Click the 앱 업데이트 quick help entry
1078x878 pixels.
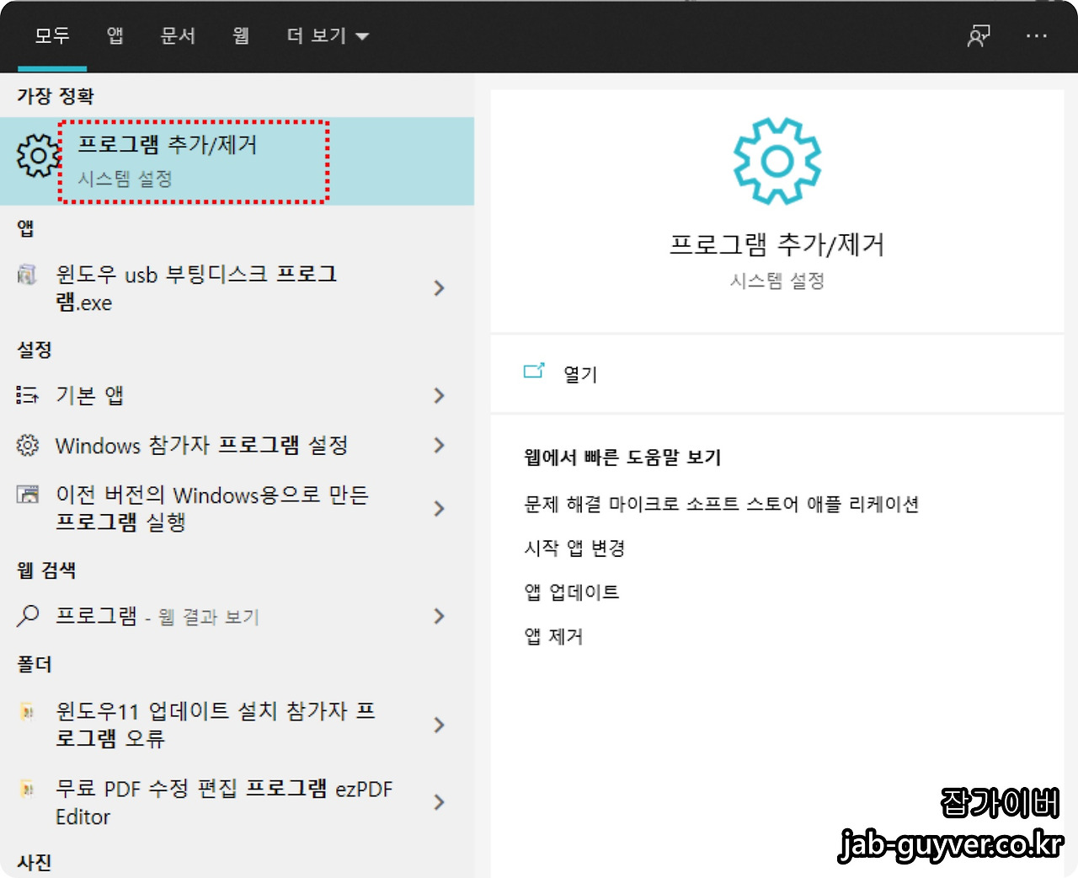click(571, 592)
